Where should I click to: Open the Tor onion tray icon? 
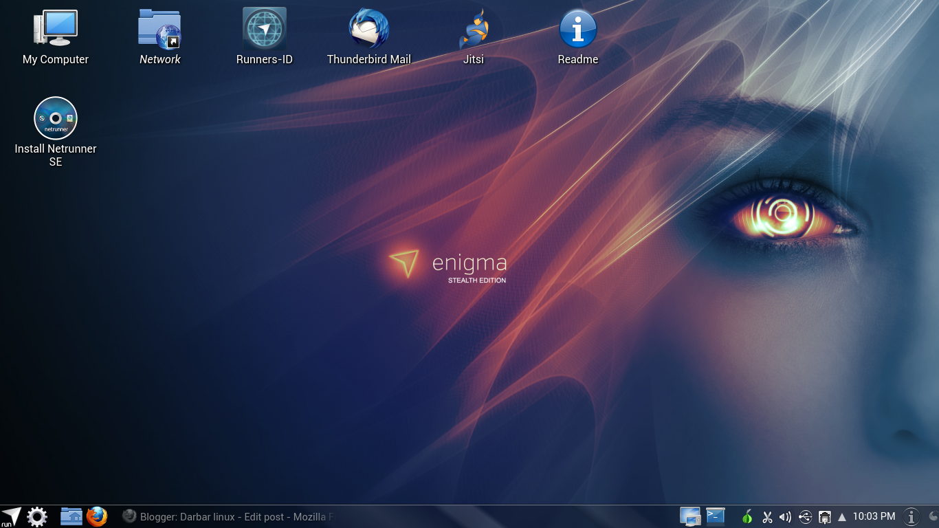[x=747, y=516]
